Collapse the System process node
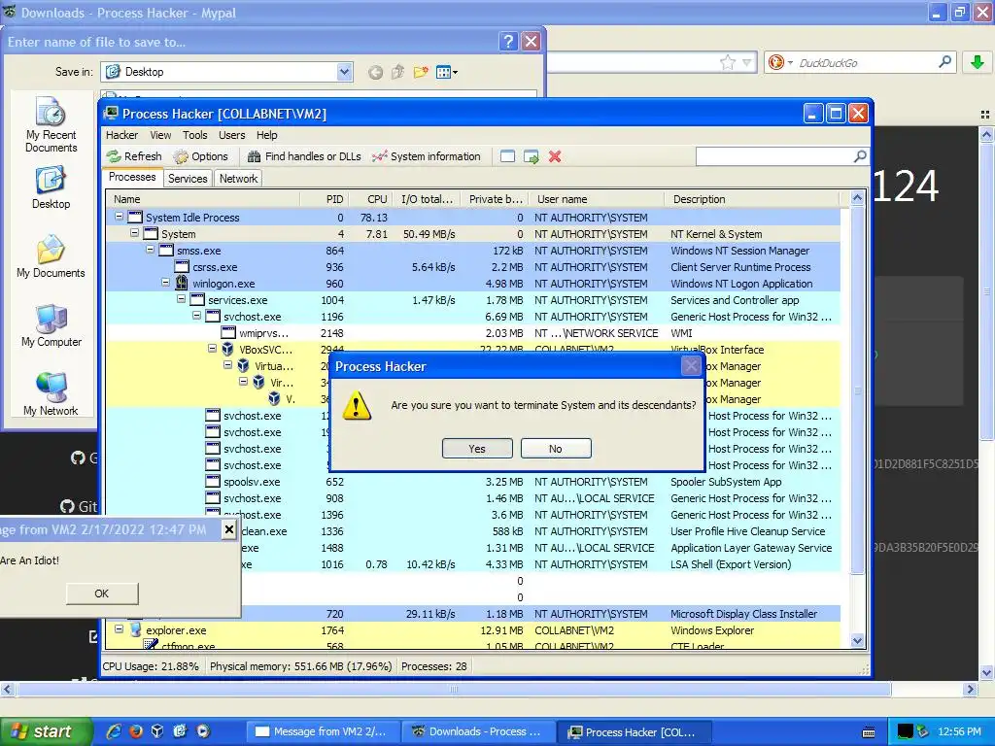The image size is (995, 746). pos(134,233)
